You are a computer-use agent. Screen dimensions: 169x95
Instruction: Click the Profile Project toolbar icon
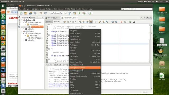point(90,13)
